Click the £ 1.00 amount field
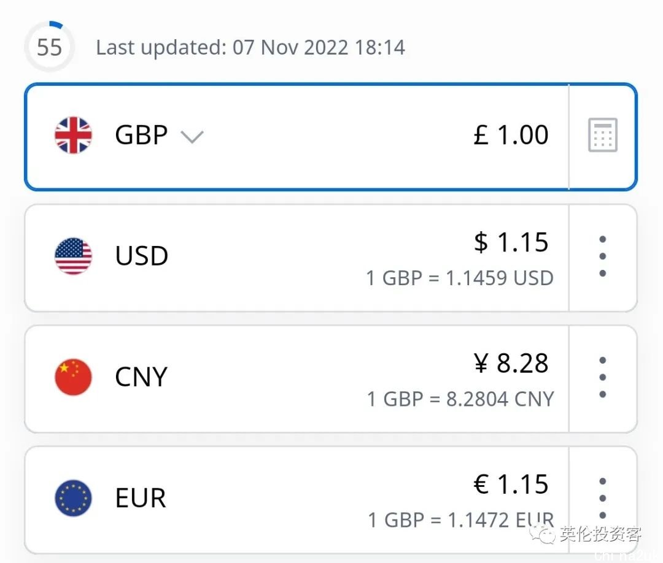 [511, 135]
